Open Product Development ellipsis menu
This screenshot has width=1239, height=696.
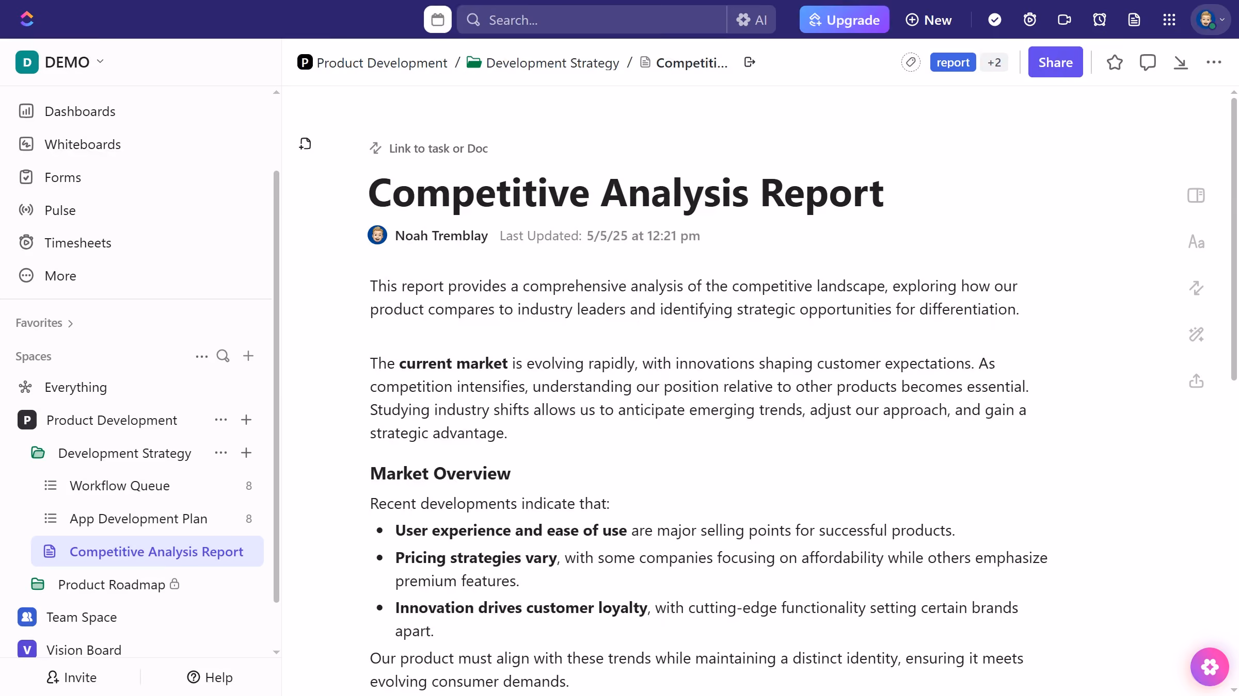(221, 420)
